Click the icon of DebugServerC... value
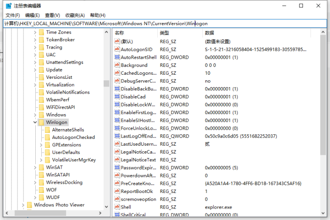The height and width of the screenshot is (220, 330). (117, 81)
